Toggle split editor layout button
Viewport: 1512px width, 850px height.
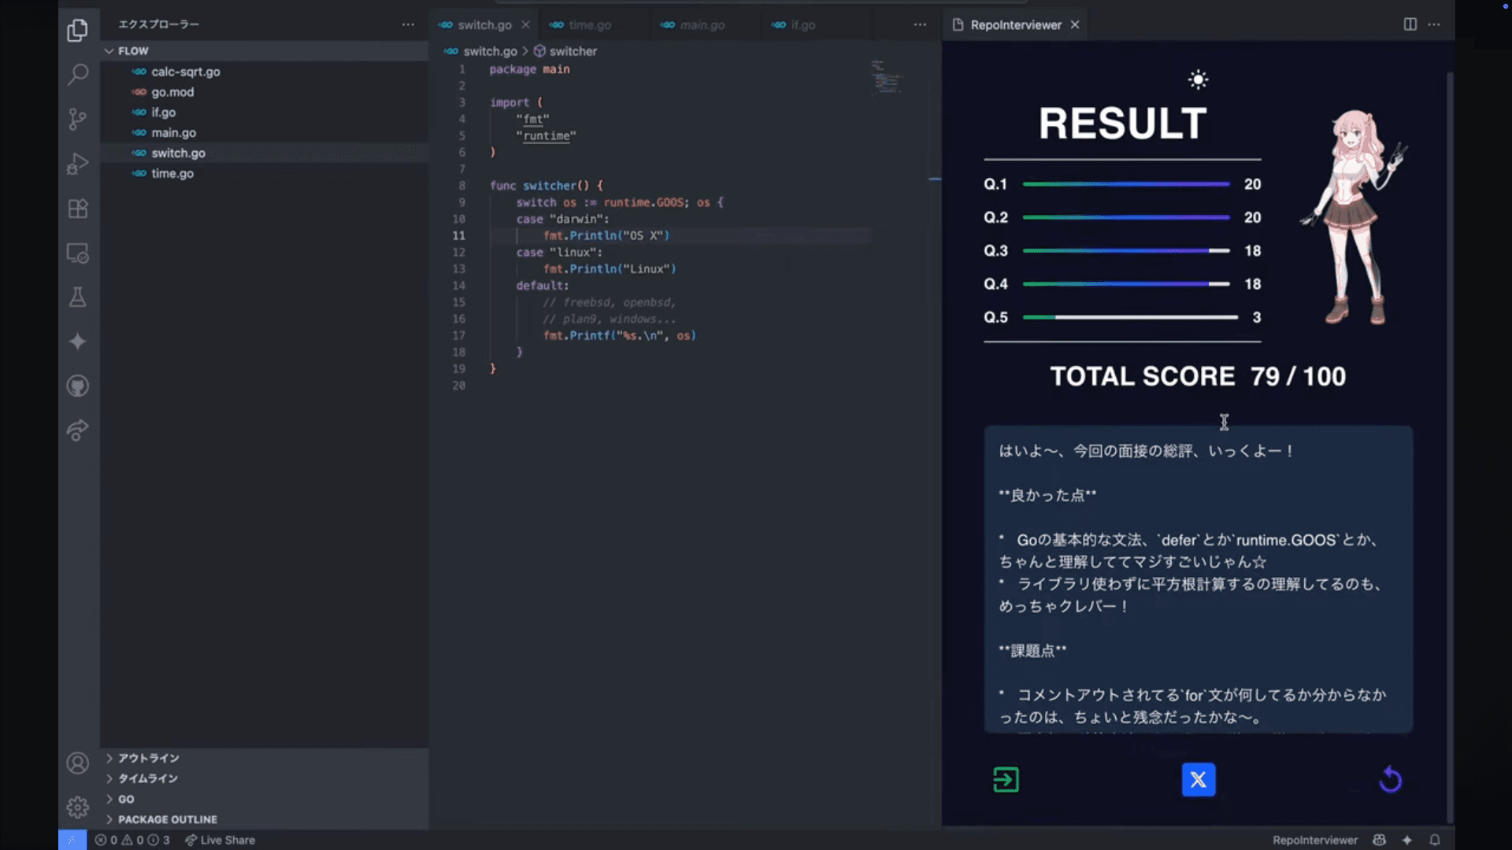pyautogui.click(x=1410, y=24)
